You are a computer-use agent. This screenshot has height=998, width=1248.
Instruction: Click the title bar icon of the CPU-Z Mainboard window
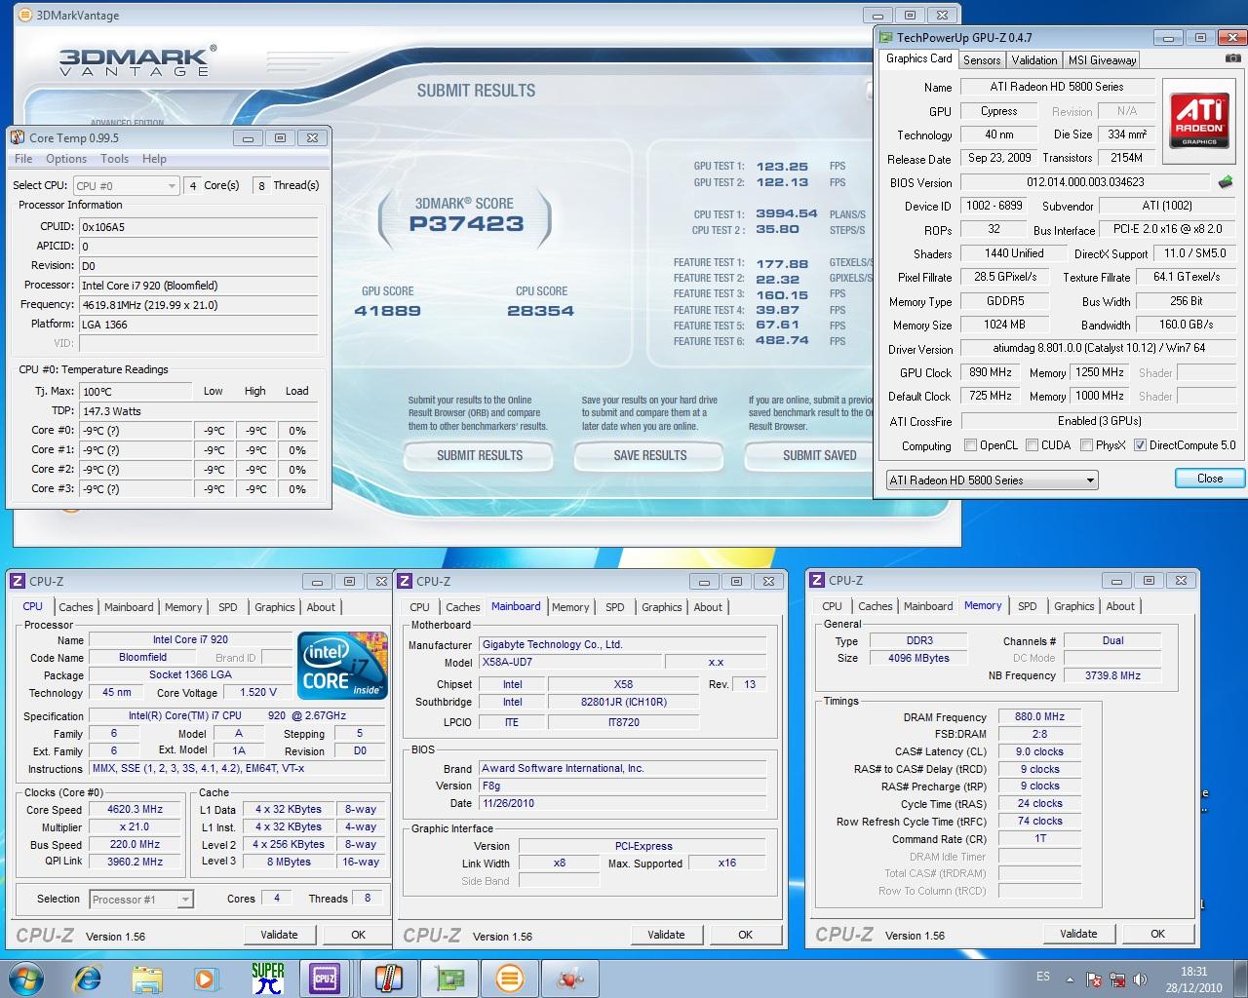[405, 581]
